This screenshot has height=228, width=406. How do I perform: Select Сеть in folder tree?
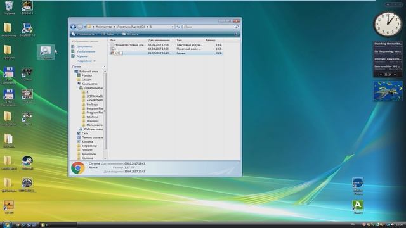(x=82, y=133)
